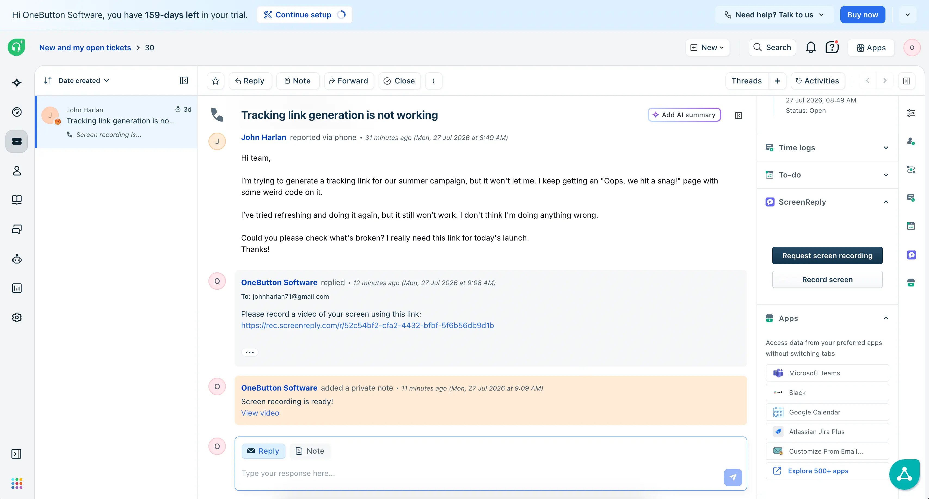Open the Need help? Talk to us dropdown
Image resolution: width=929 pixels, height=499 pixels.
[x=774, y=15]
